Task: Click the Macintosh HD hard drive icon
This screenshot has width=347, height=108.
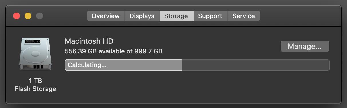Action: 36,54
